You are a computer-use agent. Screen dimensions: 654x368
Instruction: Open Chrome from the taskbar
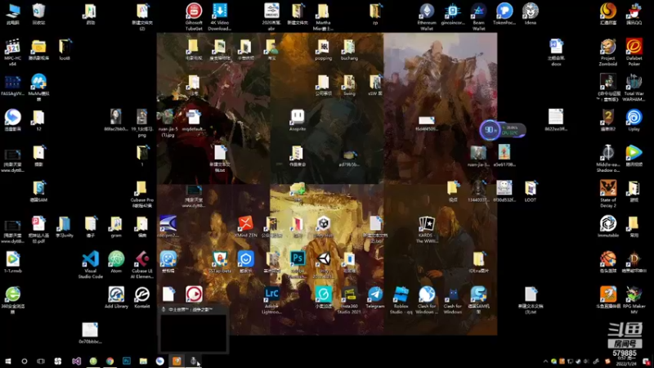tap(110, 361)
